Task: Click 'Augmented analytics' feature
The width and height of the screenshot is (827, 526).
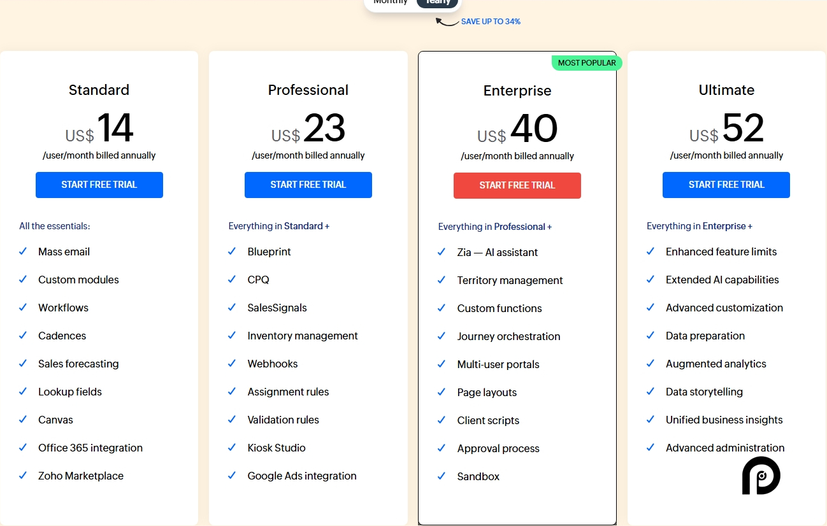Action: pos(716,364)
